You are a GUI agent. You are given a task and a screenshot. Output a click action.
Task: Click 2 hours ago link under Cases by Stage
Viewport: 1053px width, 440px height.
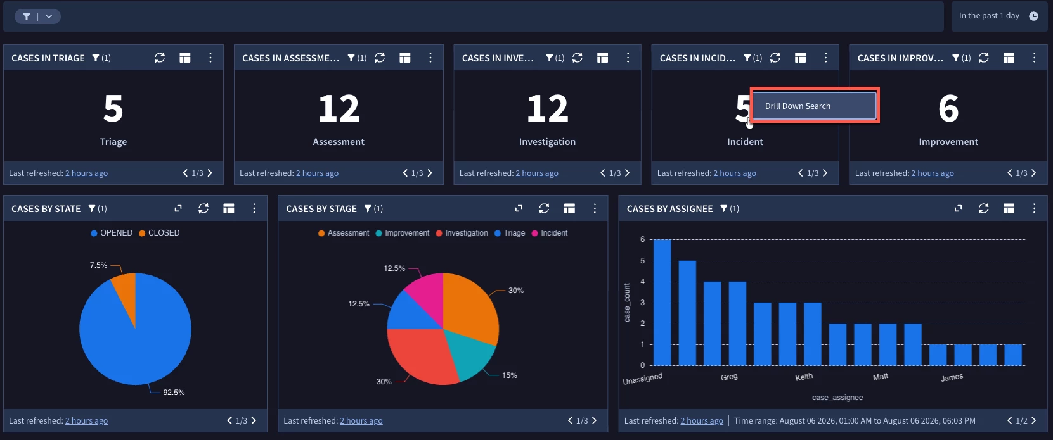[x=361, y=420]
